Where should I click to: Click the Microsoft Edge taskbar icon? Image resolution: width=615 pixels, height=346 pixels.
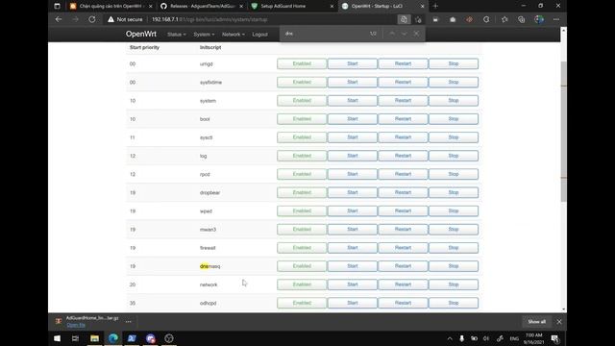pos(113,338)
